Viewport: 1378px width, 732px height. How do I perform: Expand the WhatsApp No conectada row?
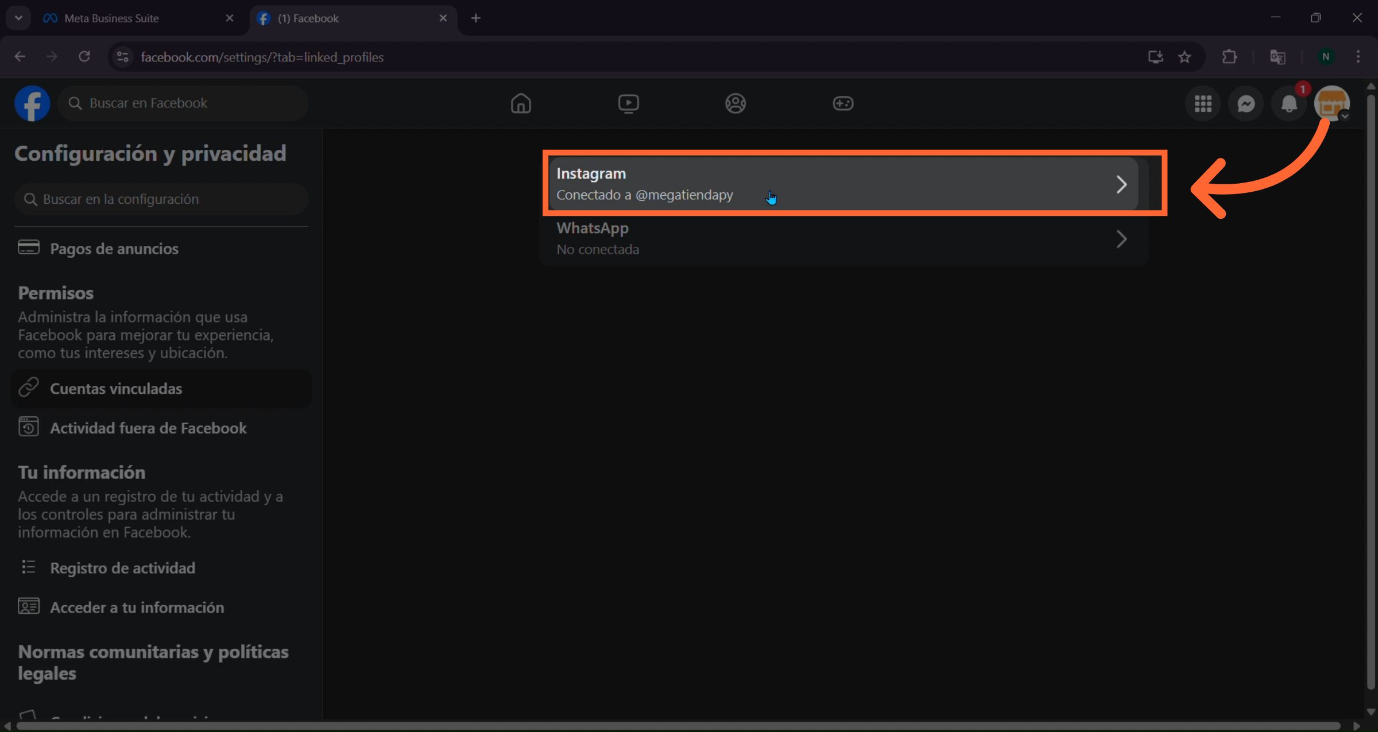843,238
